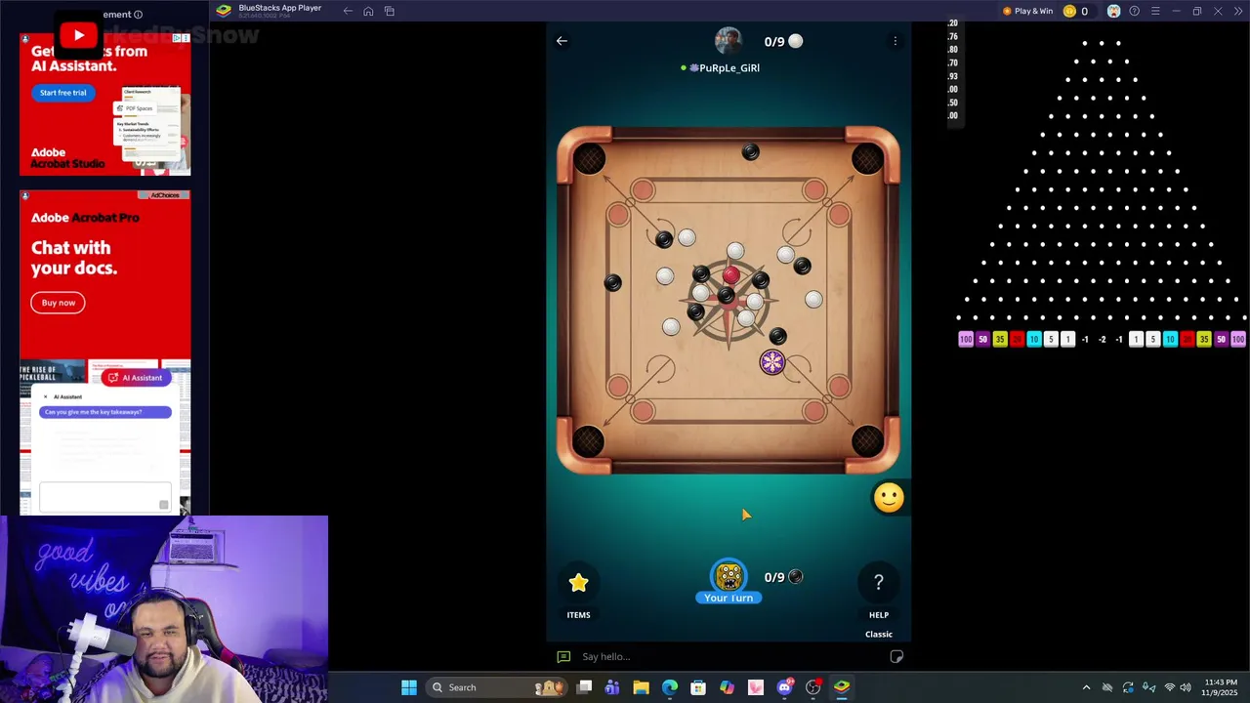Click Start free trial in Adobe ad
The height and width of the screenshot is (703, 1250).
tap(63, 93)
